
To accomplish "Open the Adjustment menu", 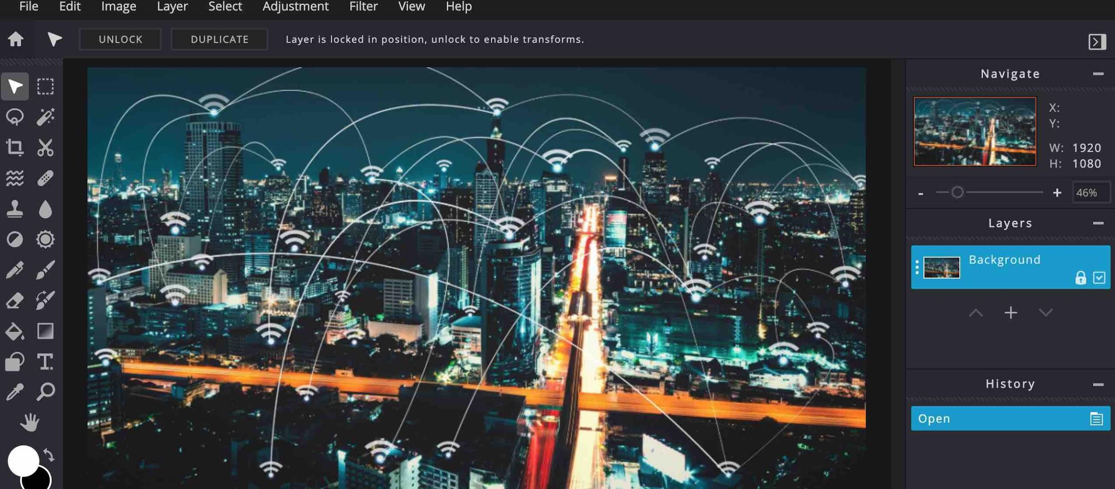I will pos(296,6).
